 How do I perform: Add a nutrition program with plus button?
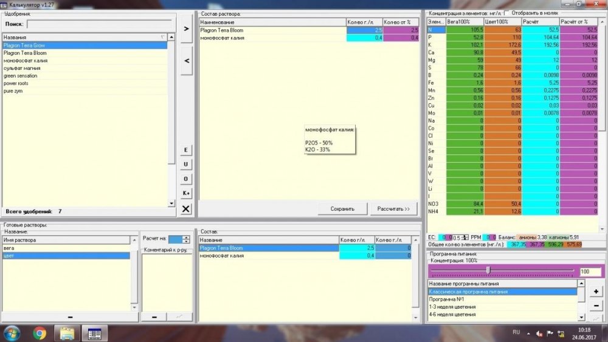point(596,291)
